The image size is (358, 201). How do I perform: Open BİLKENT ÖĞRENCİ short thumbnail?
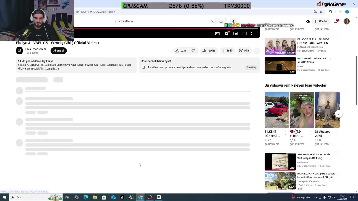pos(277,110)
